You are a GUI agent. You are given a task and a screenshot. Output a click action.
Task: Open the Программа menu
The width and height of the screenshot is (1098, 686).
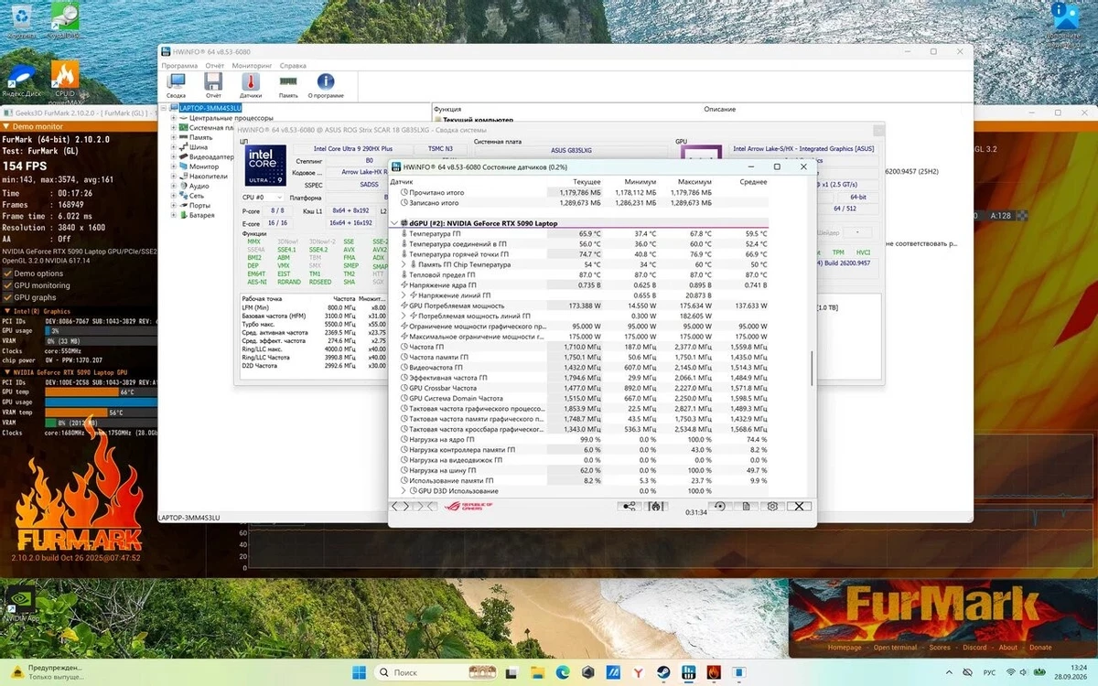pyautogui.click(x=179, y=66)
